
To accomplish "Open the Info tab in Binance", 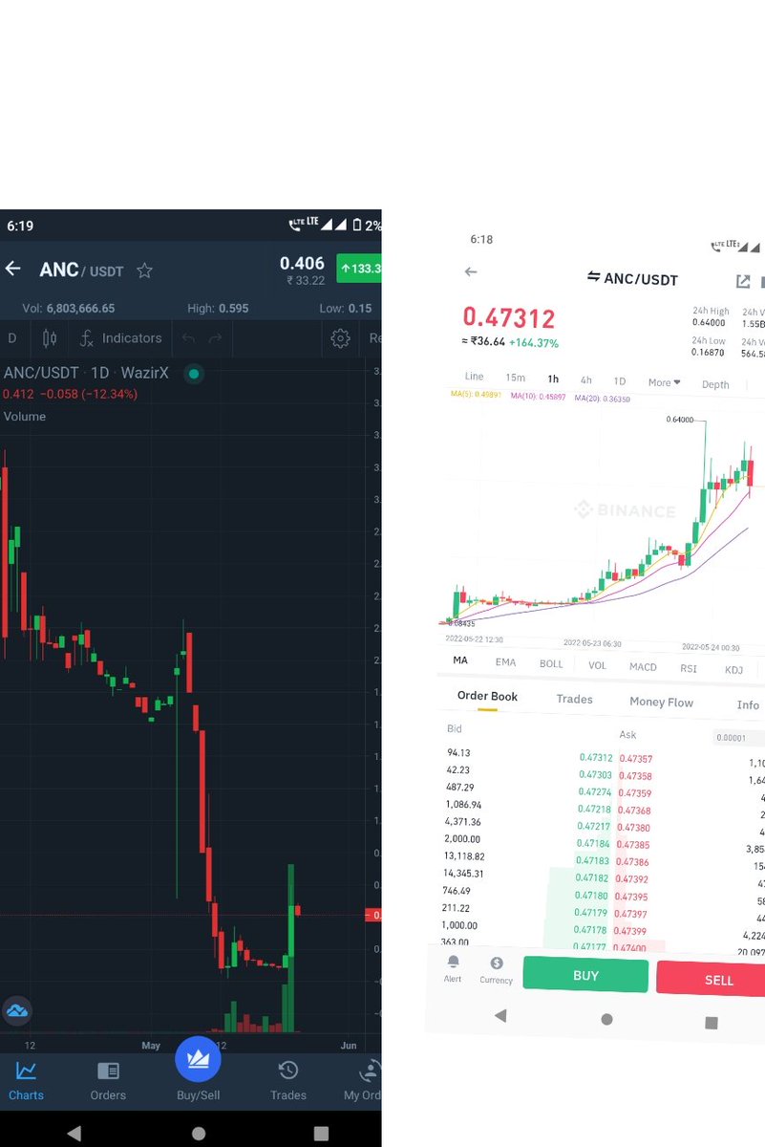I will point(748,705).
